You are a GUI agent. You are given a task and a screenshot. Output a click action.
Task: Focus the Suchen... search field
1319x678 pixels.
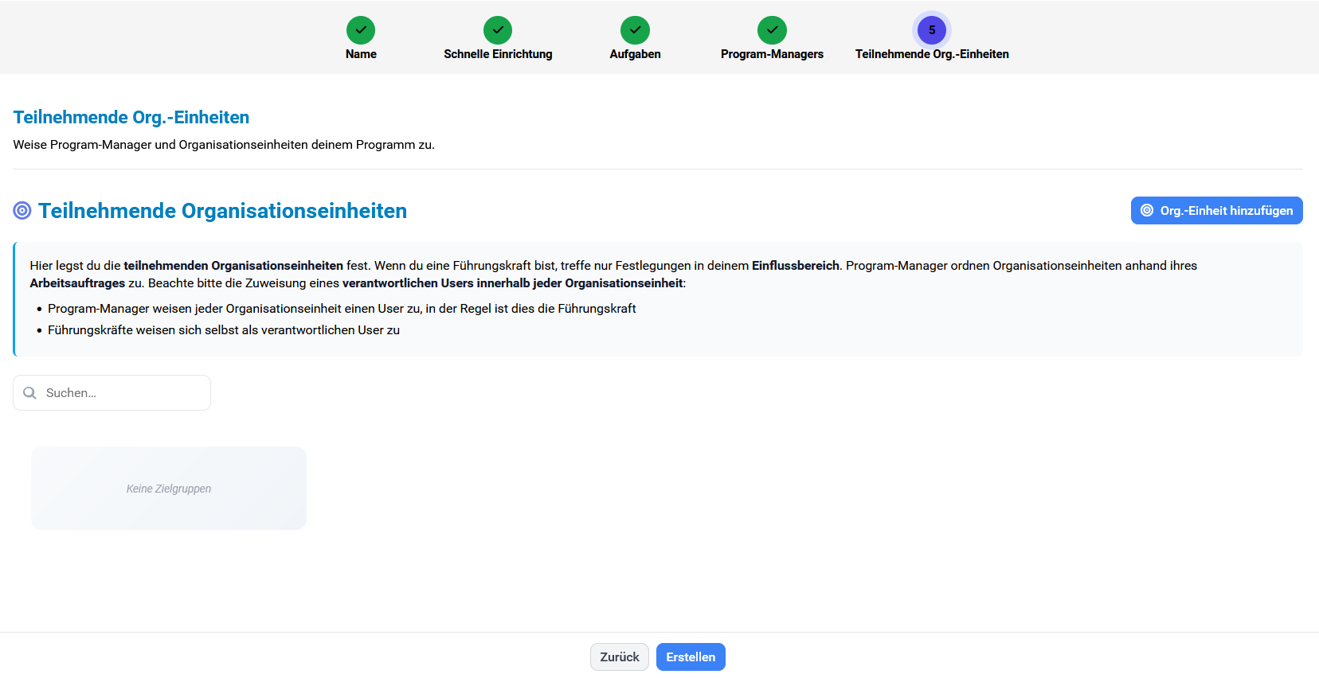(x=123, y=393)
